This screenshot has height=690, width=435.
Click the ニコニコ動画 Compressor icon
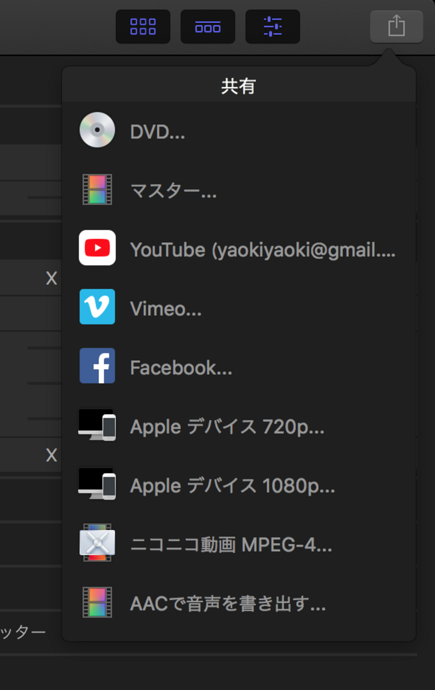coord(97,542)
